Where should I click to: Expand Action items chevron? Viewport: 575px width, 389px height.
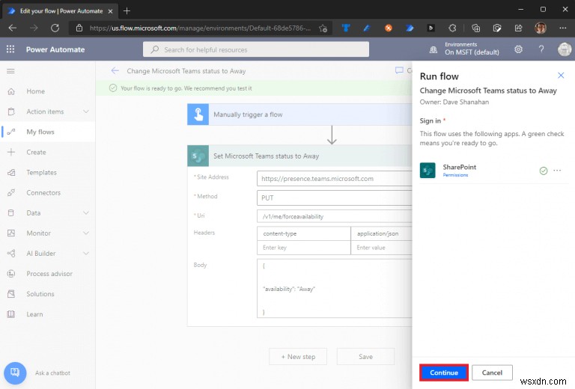[86, 111]
